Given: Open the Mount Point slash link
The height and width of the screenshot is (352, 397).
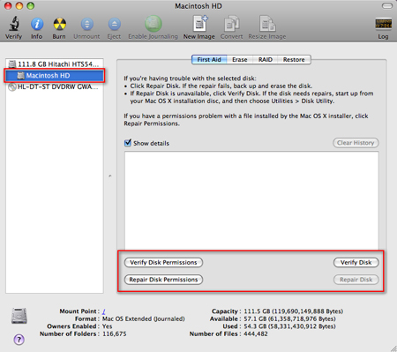Looking at the screenshot, I should (104, 311).
